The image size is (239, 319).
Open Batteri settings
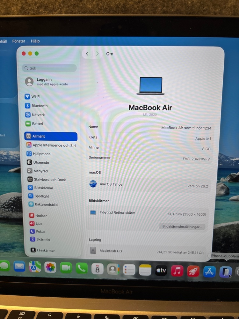(34, 123)
